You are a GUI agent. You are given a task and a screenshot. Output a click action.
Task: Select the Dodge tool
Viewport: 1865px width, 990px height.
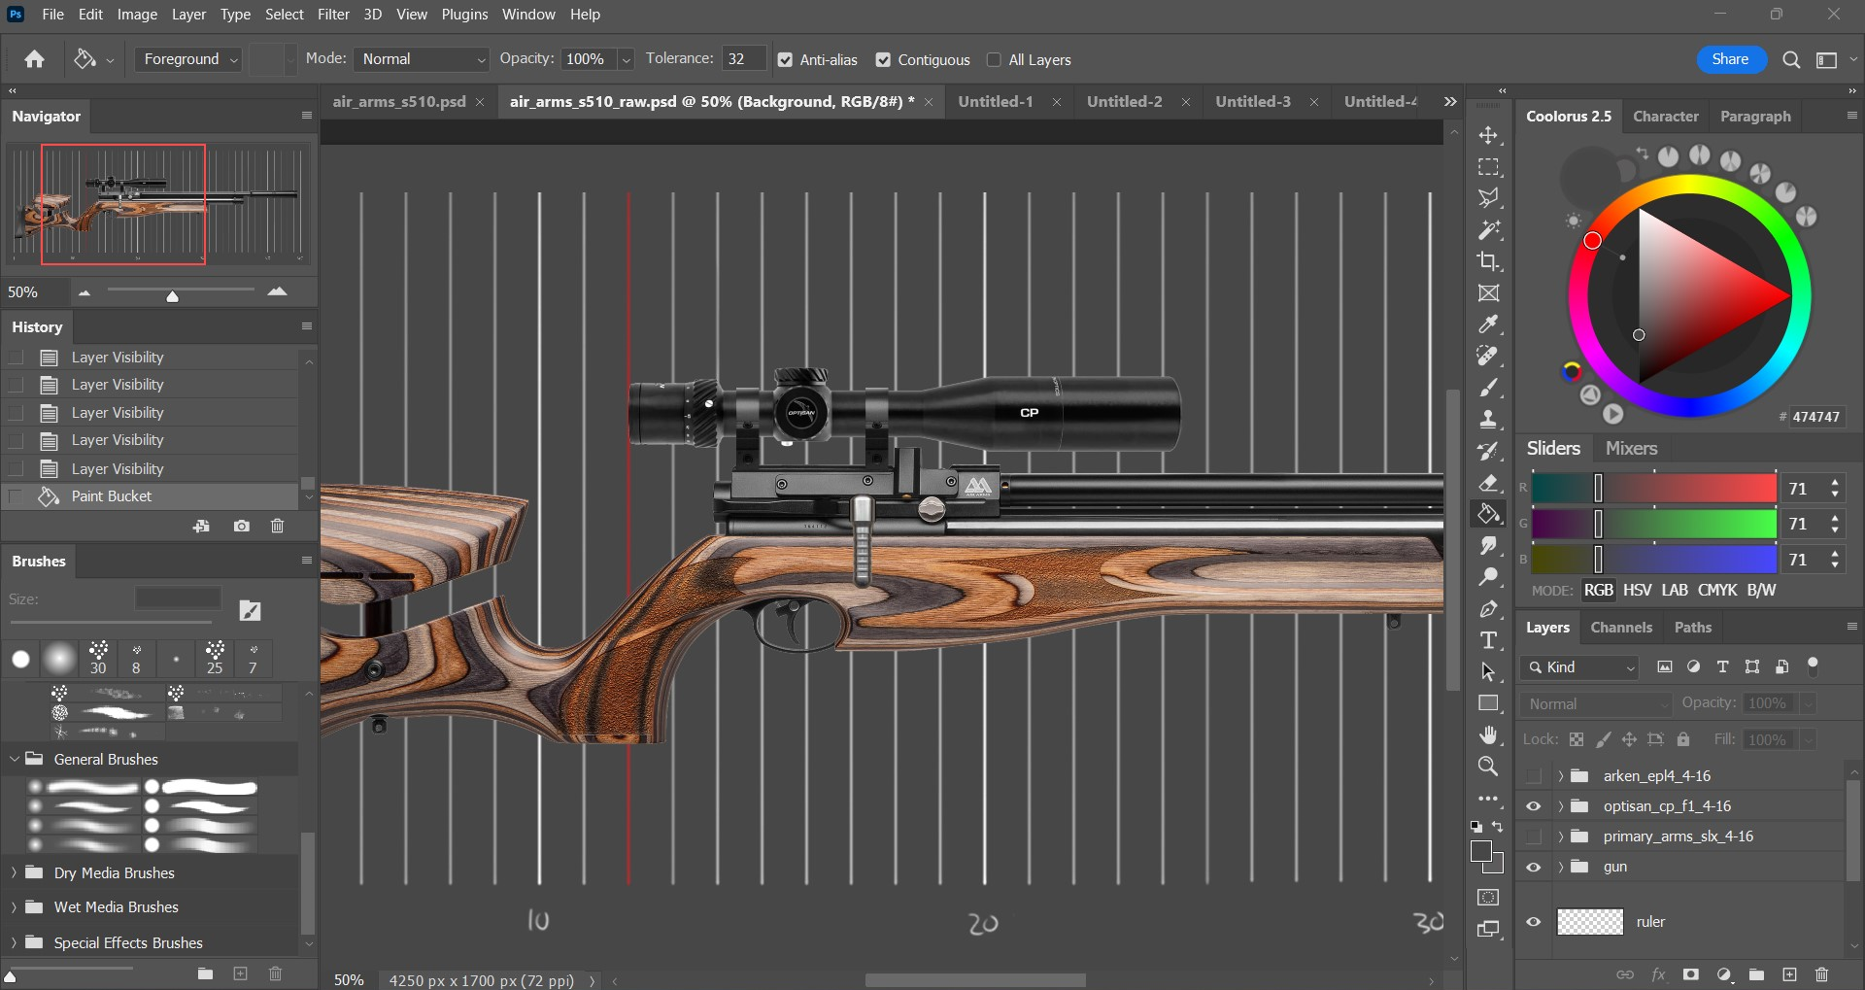(1488, 577)
